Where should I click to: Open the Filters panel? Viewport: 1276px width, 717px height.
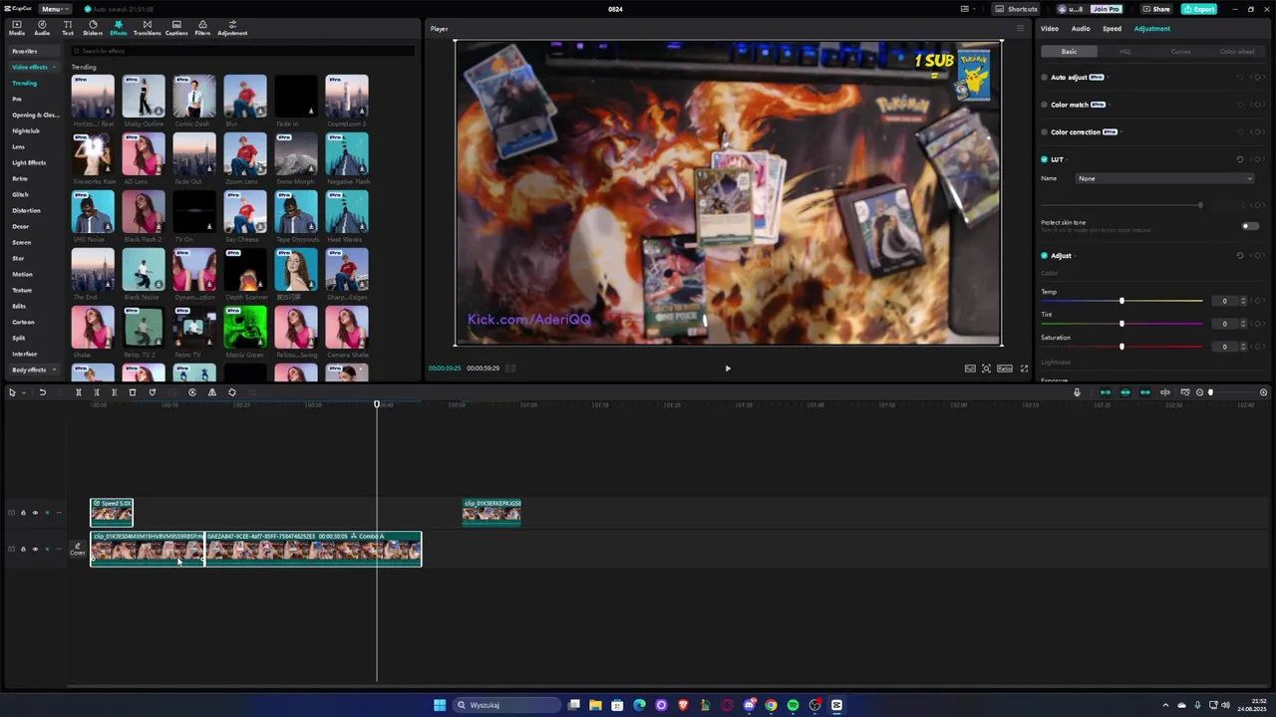[x=202, y=28]
